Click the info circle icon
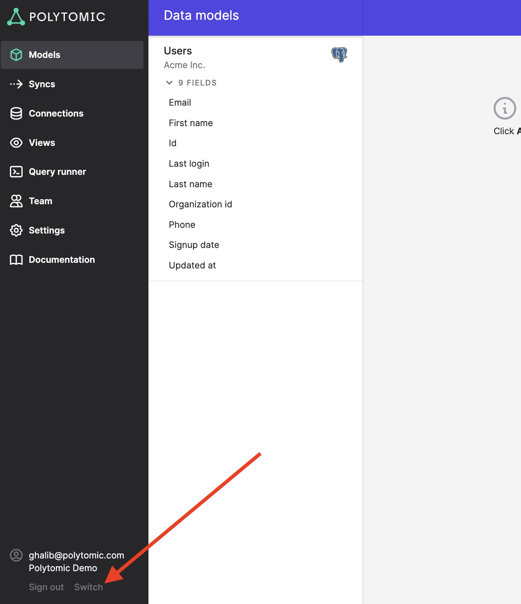 click(x=505, y=108)
